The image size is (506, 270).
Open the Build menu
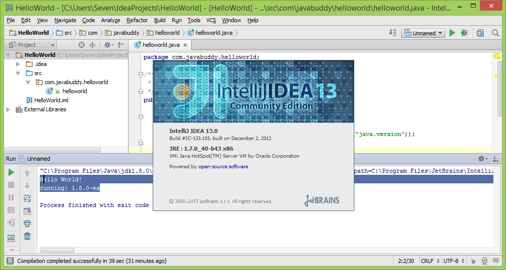[160, 20]
